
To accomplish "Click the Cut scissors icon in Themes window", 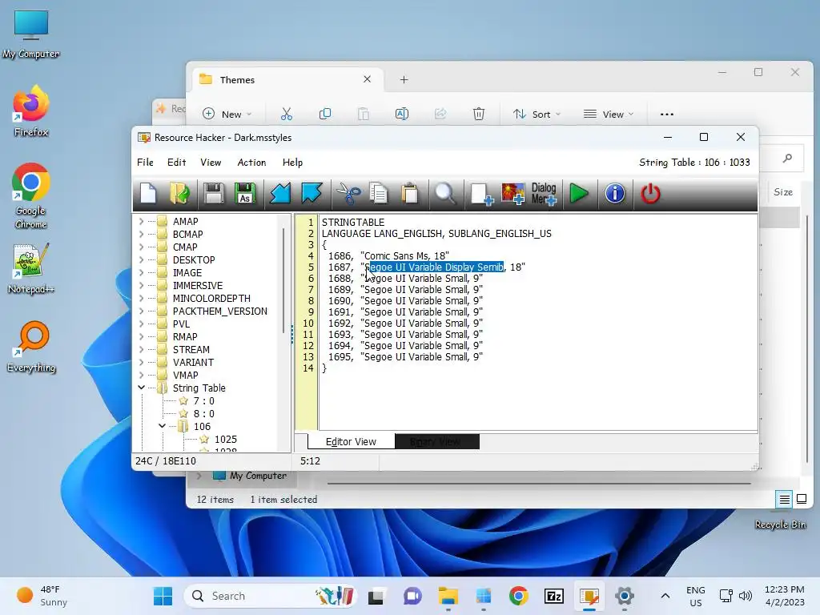I will pyautogui.click(x=287, y=114).
